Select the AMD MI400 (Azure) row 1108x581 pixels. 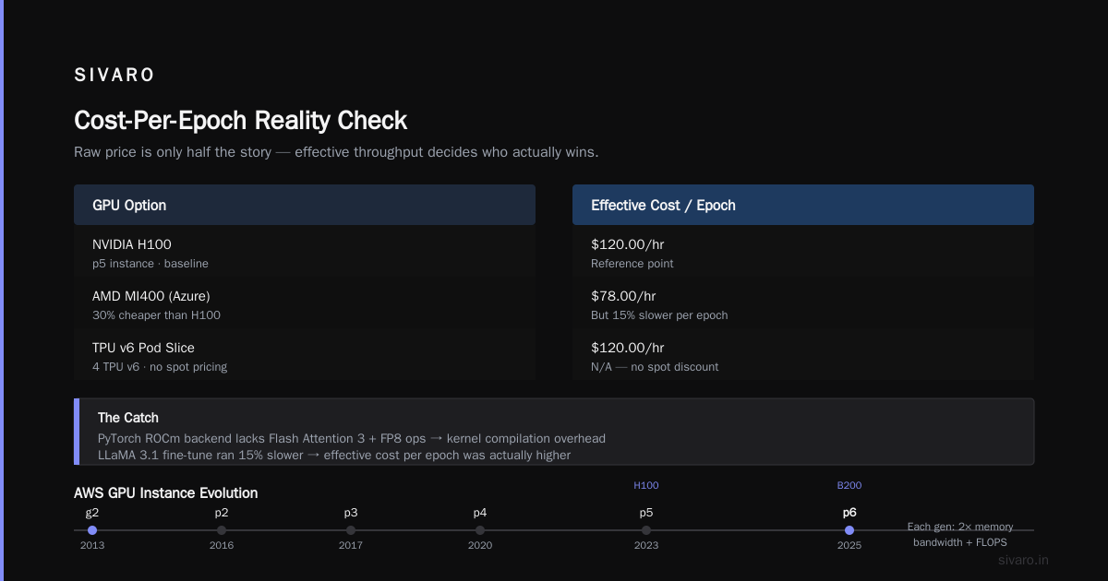(x=305, y=304)
